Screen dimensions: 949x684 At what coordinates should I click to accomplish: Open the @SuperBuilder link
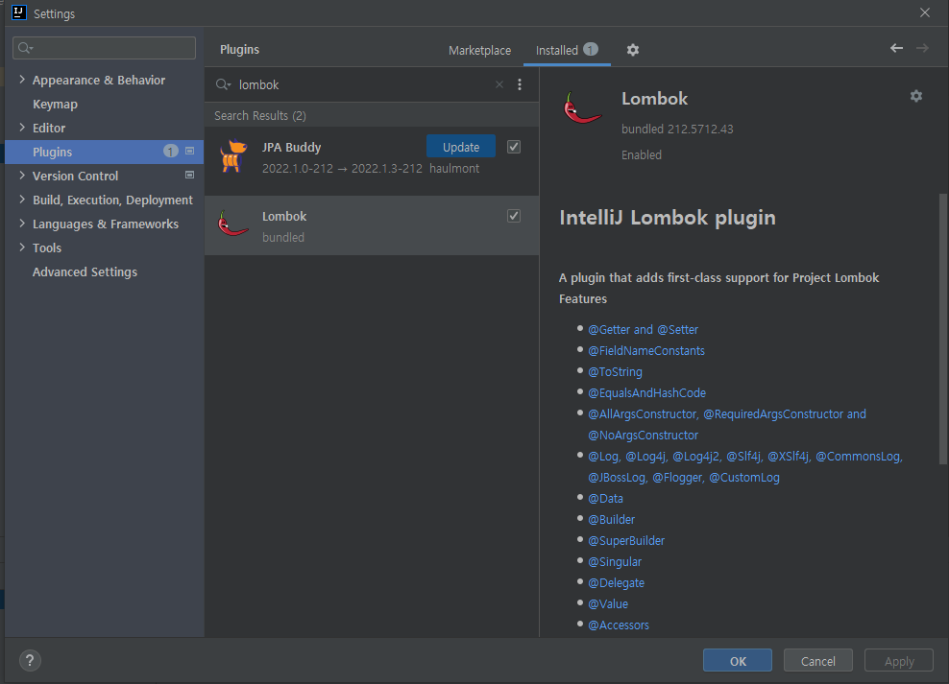626,541
